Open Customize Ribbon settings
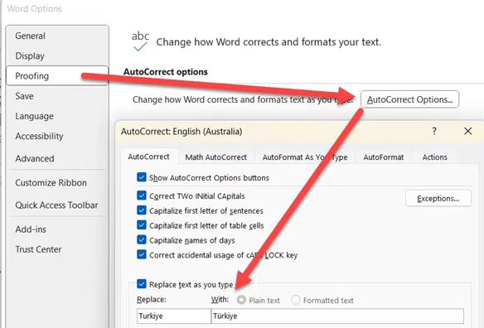The height and width of the screenshot is (328, 484). pyautogui.click(x=51, y=183)
